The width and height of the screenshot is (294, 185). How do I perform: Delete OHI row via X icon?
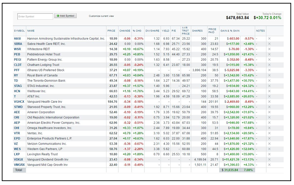pos(269,128)
